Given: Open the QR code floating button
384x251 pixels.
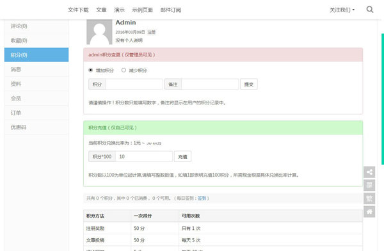Looking at the screenshot, I should pyautogui.click(x=369, y=185).
